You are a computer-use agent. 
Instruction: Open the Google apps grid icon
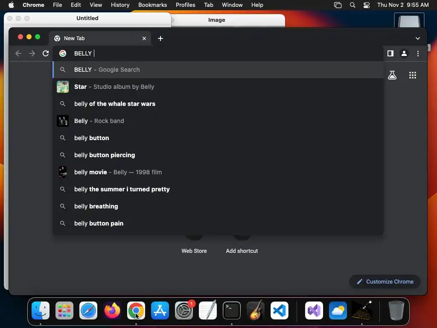[413, 75]
